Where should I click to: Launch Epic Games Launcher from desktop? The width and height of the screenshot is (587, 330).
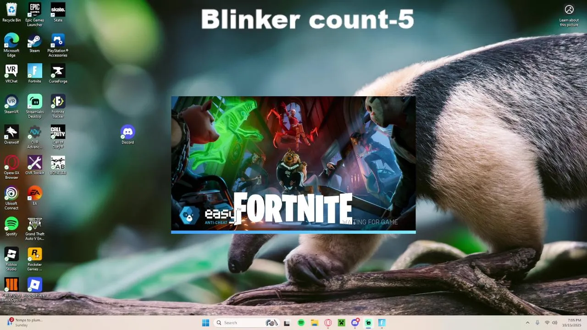(35, 15)
